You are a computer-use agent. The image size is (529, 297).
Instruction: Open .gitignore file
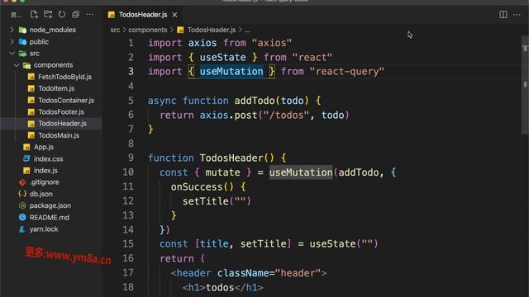pyautogui.click(x=44, y=182)
